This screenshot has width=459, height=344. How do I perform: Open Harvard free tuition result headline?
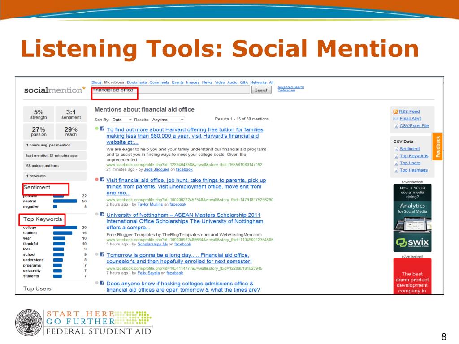coord(184,136)
